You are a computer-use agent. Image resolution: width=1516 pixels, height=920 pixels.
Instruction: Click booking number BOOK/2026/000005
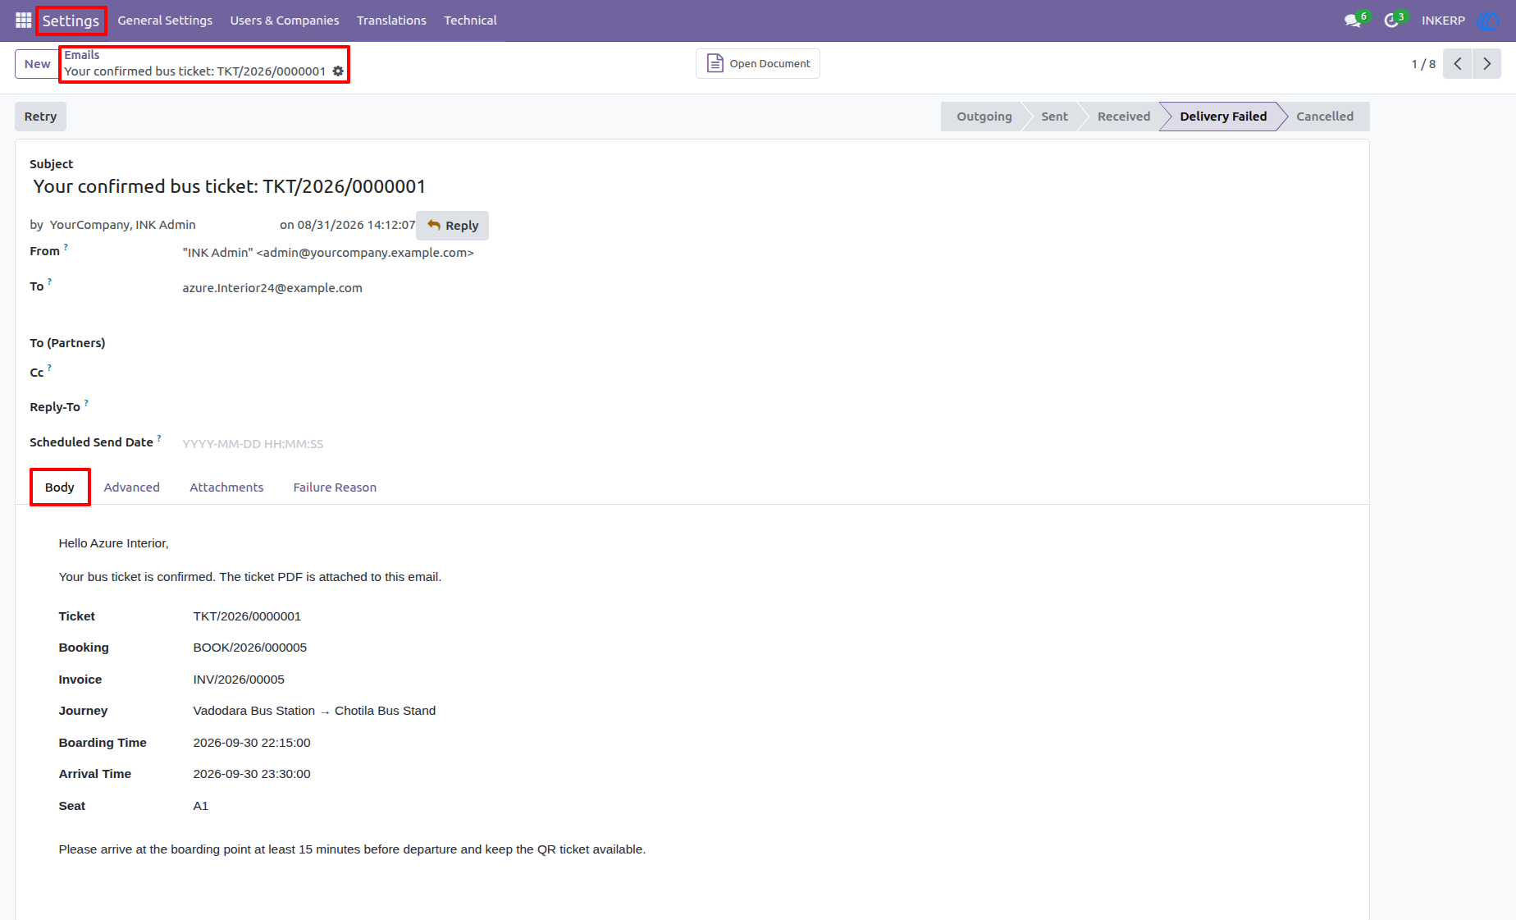250,648
